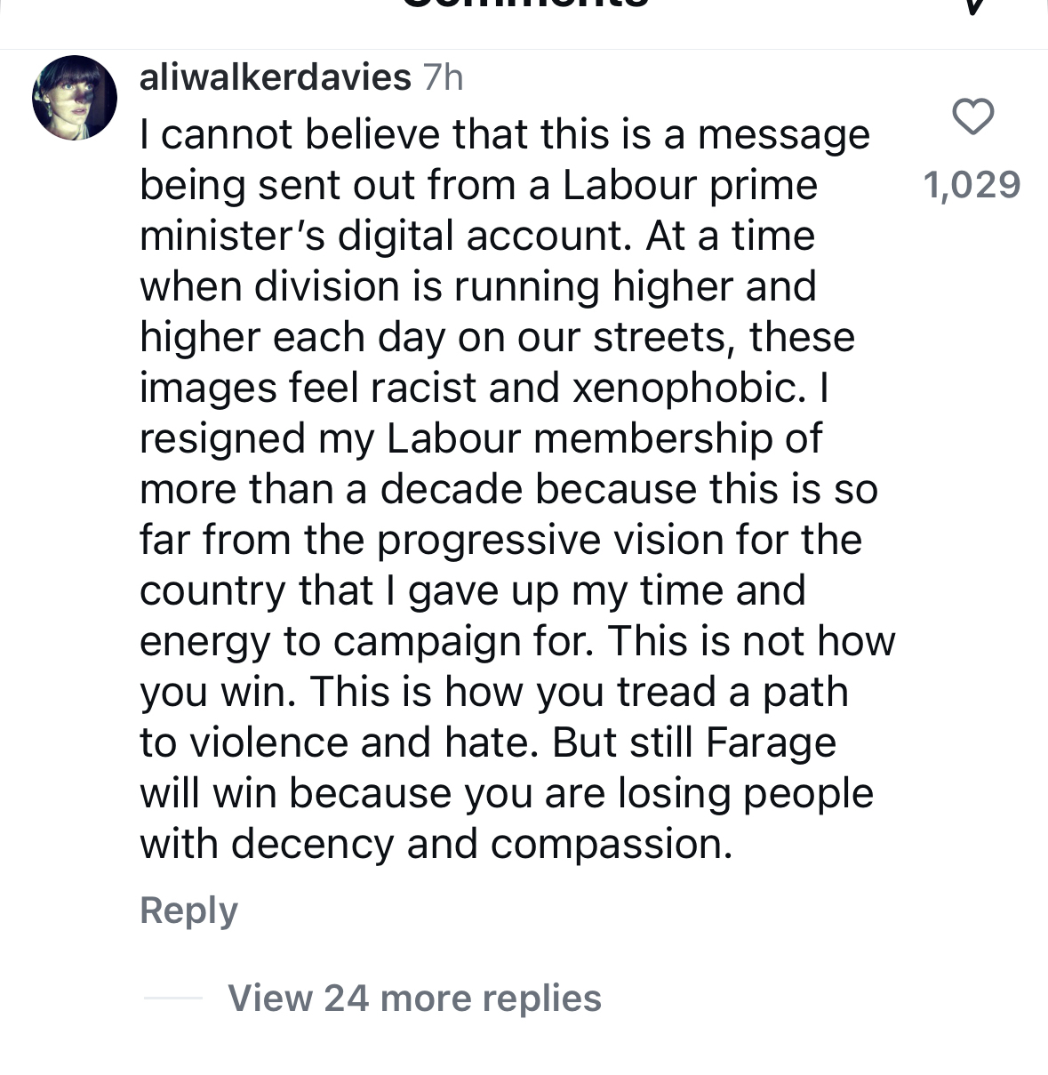Viewport: 1048px width, 1075px height.
Task: Like the comment with the heart icon
Action: click(x=972, y=117)
